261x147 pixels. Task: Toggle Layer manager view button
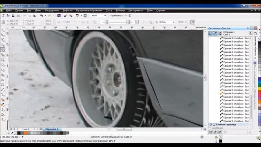(220, 33)
